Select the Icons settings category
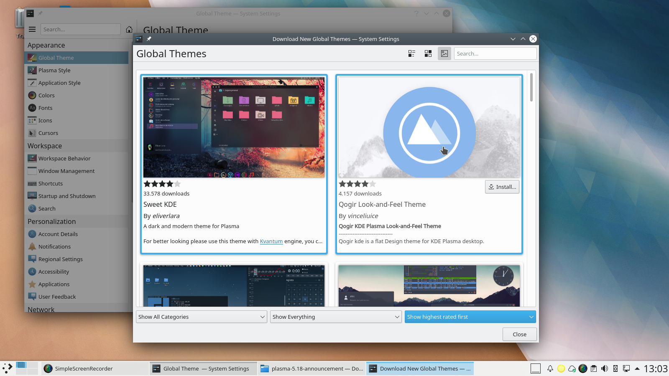 coord(44,120)
